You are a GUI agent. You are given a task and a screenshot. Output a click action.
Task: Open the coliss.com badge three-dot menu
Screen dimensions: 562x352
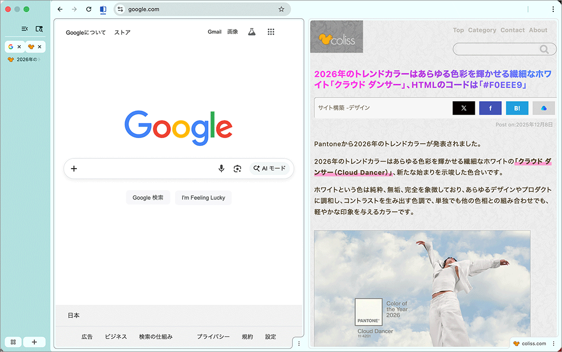[553, 343]
